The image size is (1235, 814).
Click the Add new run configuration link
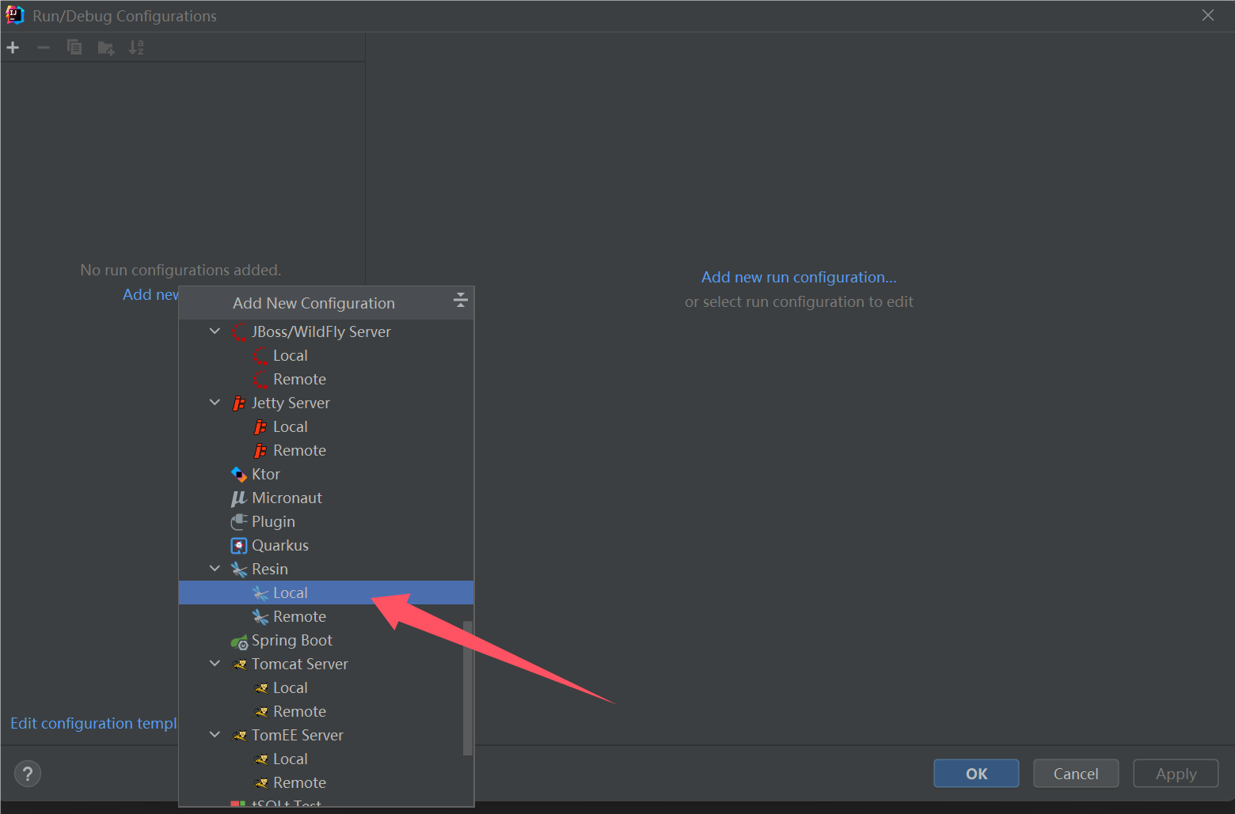tap(798, 278)
